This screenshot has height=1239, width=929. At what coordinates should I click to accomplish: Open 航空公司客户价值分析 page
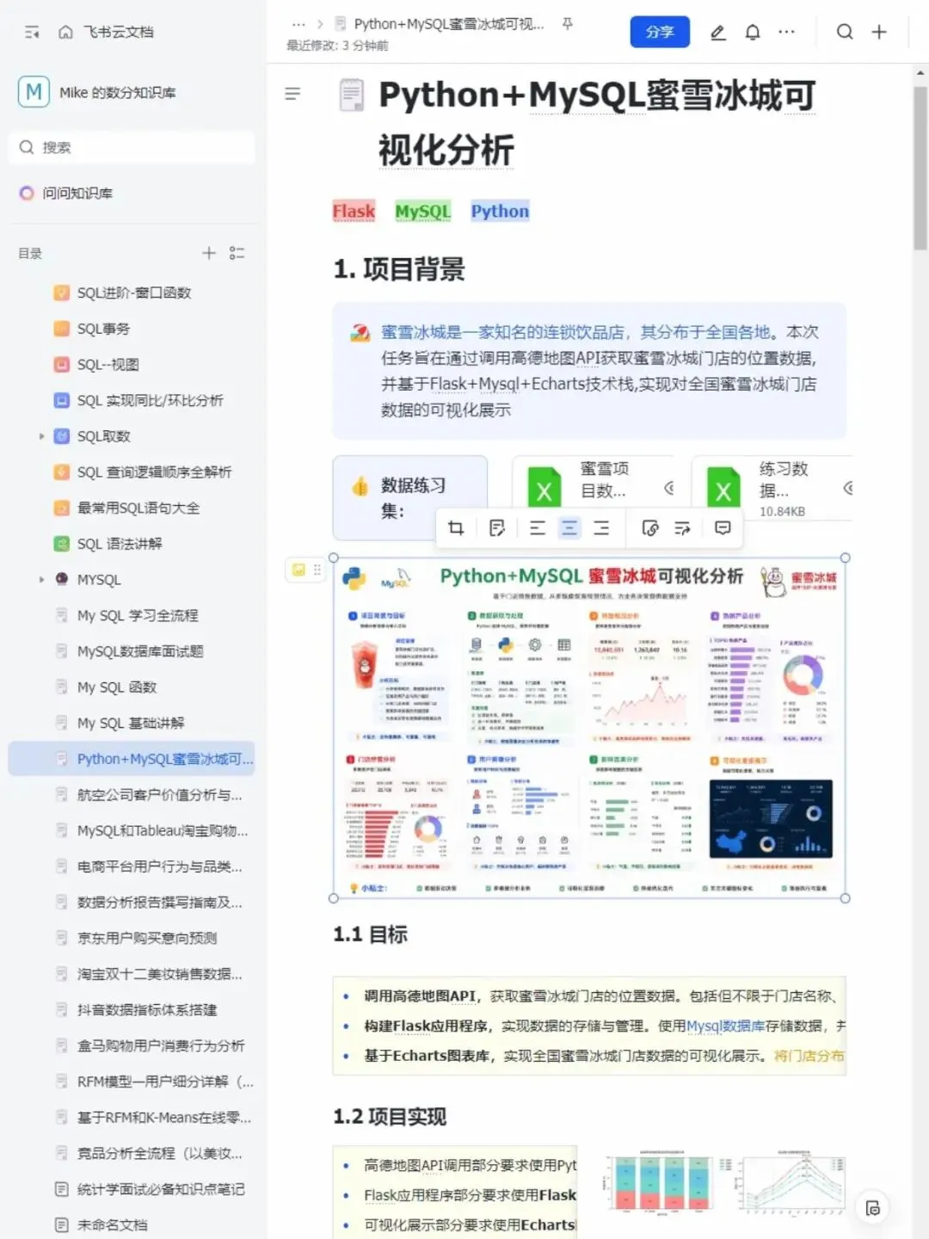(159, 795)
